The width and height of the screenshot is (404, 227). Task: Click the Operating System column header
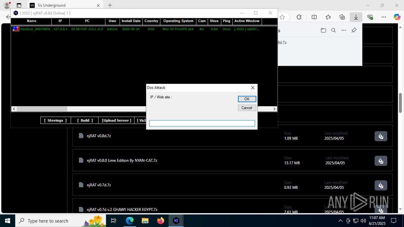pyautogui.click(x=178, y=21)
